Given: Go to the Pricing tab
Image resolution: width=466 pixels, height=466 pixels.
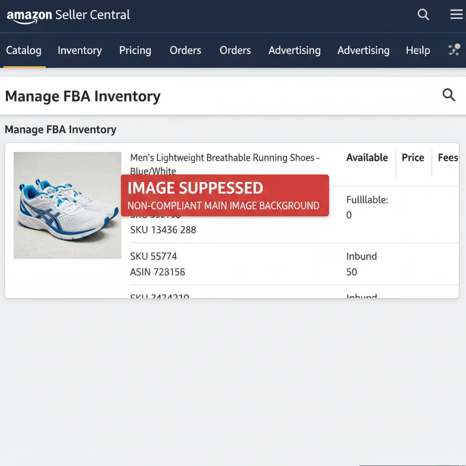Looking at the screenshot, I should [135, 51].
